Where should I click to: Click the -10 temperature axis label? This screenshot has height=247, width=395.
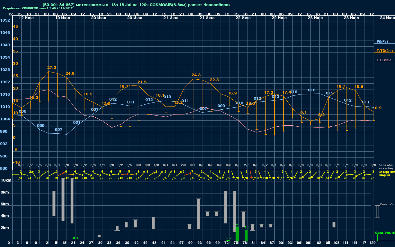pos(16,162)
